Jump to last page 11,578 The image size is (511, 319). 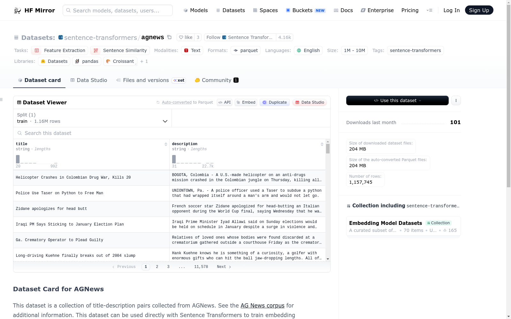click(201, 267)
